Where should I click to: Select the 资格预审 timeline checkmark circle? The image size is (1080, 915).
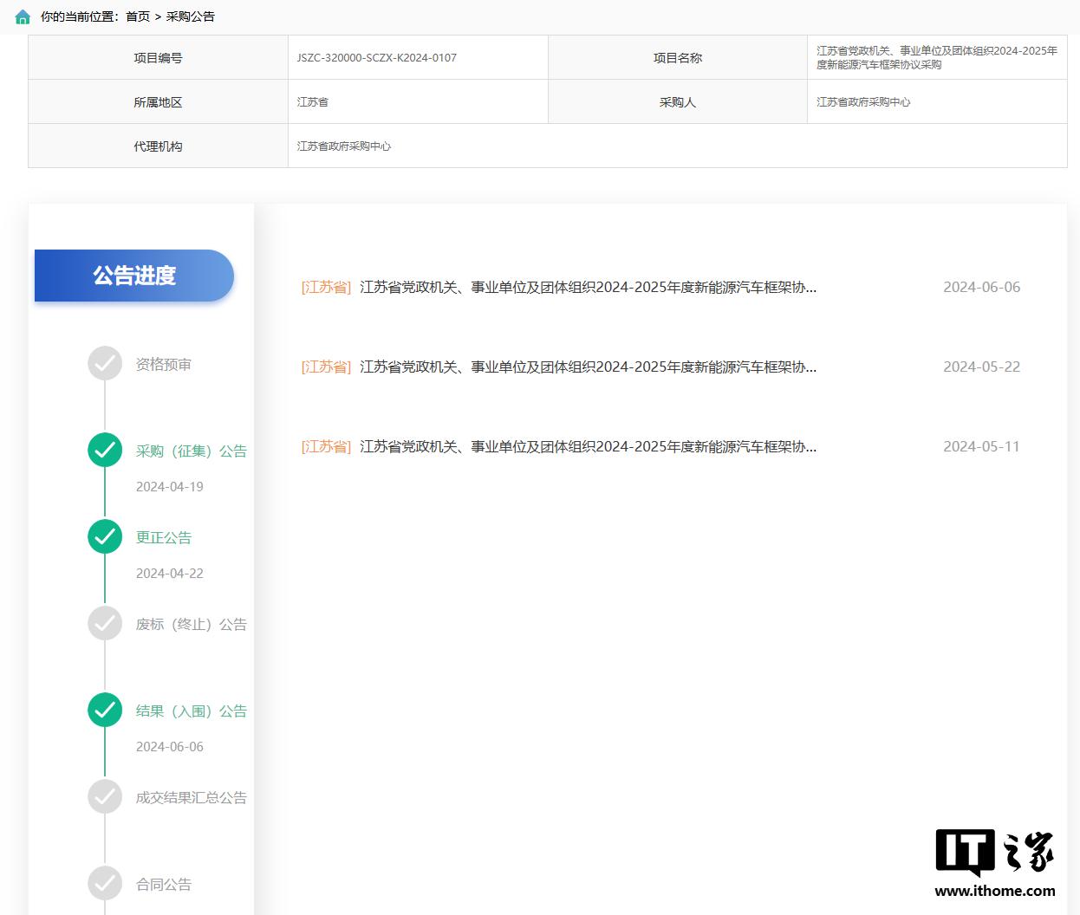tap(105, 364)
